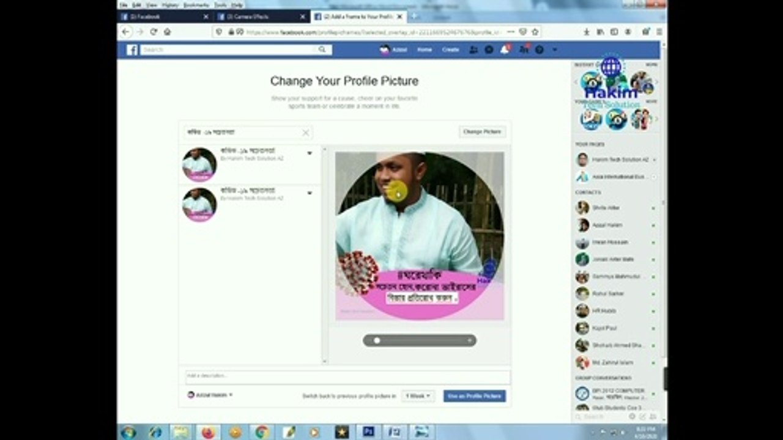Viewport: 783px width, 440px height.
Task: Adjust the photo zoom slider under preview
Action: point(420,340)
